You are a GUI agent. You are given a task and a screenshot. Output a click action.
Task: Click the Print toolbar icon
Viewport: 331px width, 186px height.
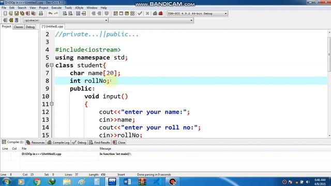coord(41,13)
